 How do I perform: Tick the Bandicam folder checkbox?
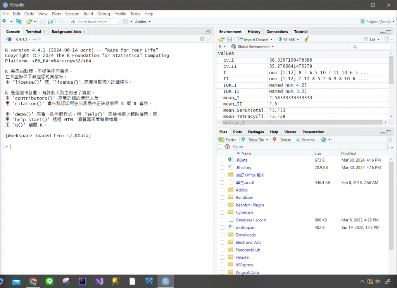coord(222,198)
